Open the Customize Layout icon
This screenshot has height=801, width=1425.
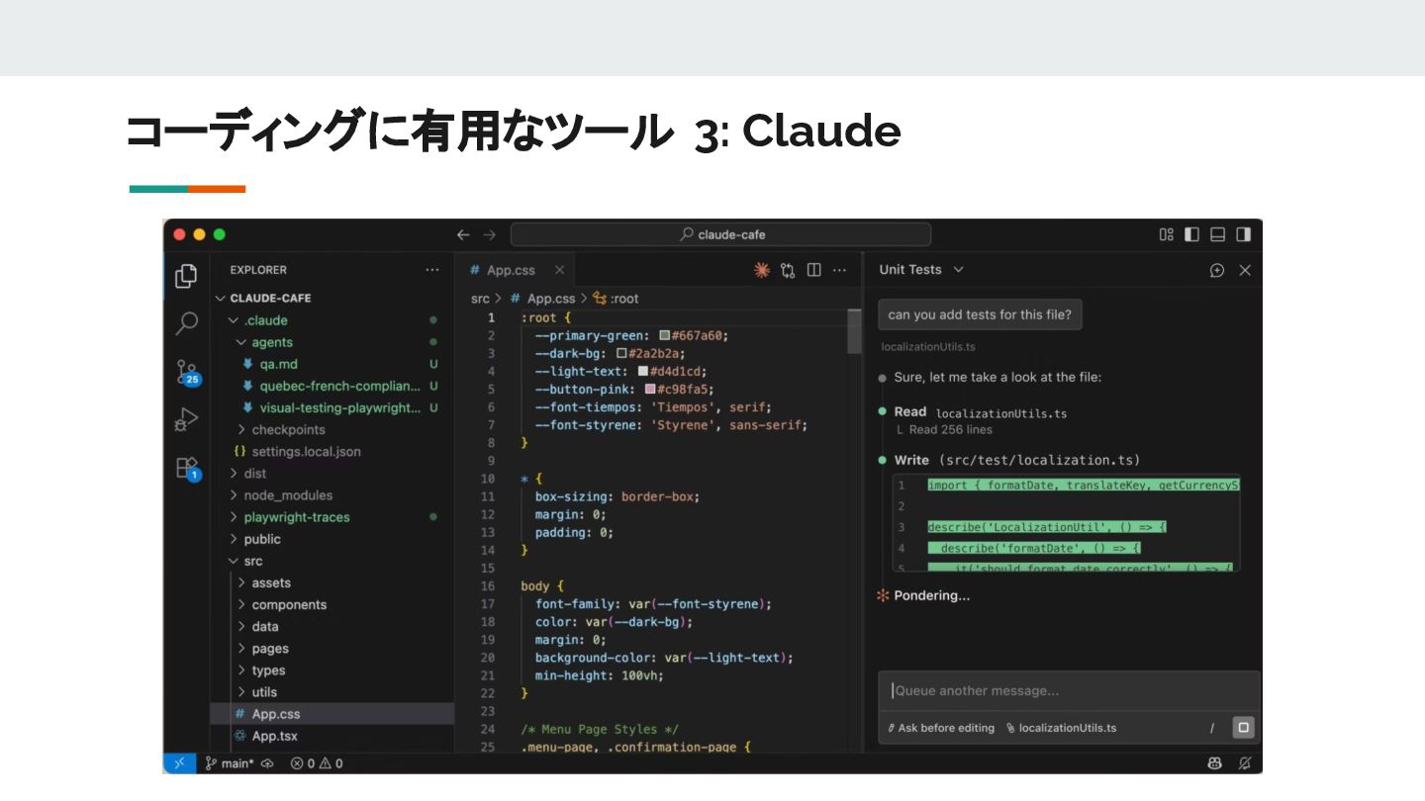(x=1167, y=234)
